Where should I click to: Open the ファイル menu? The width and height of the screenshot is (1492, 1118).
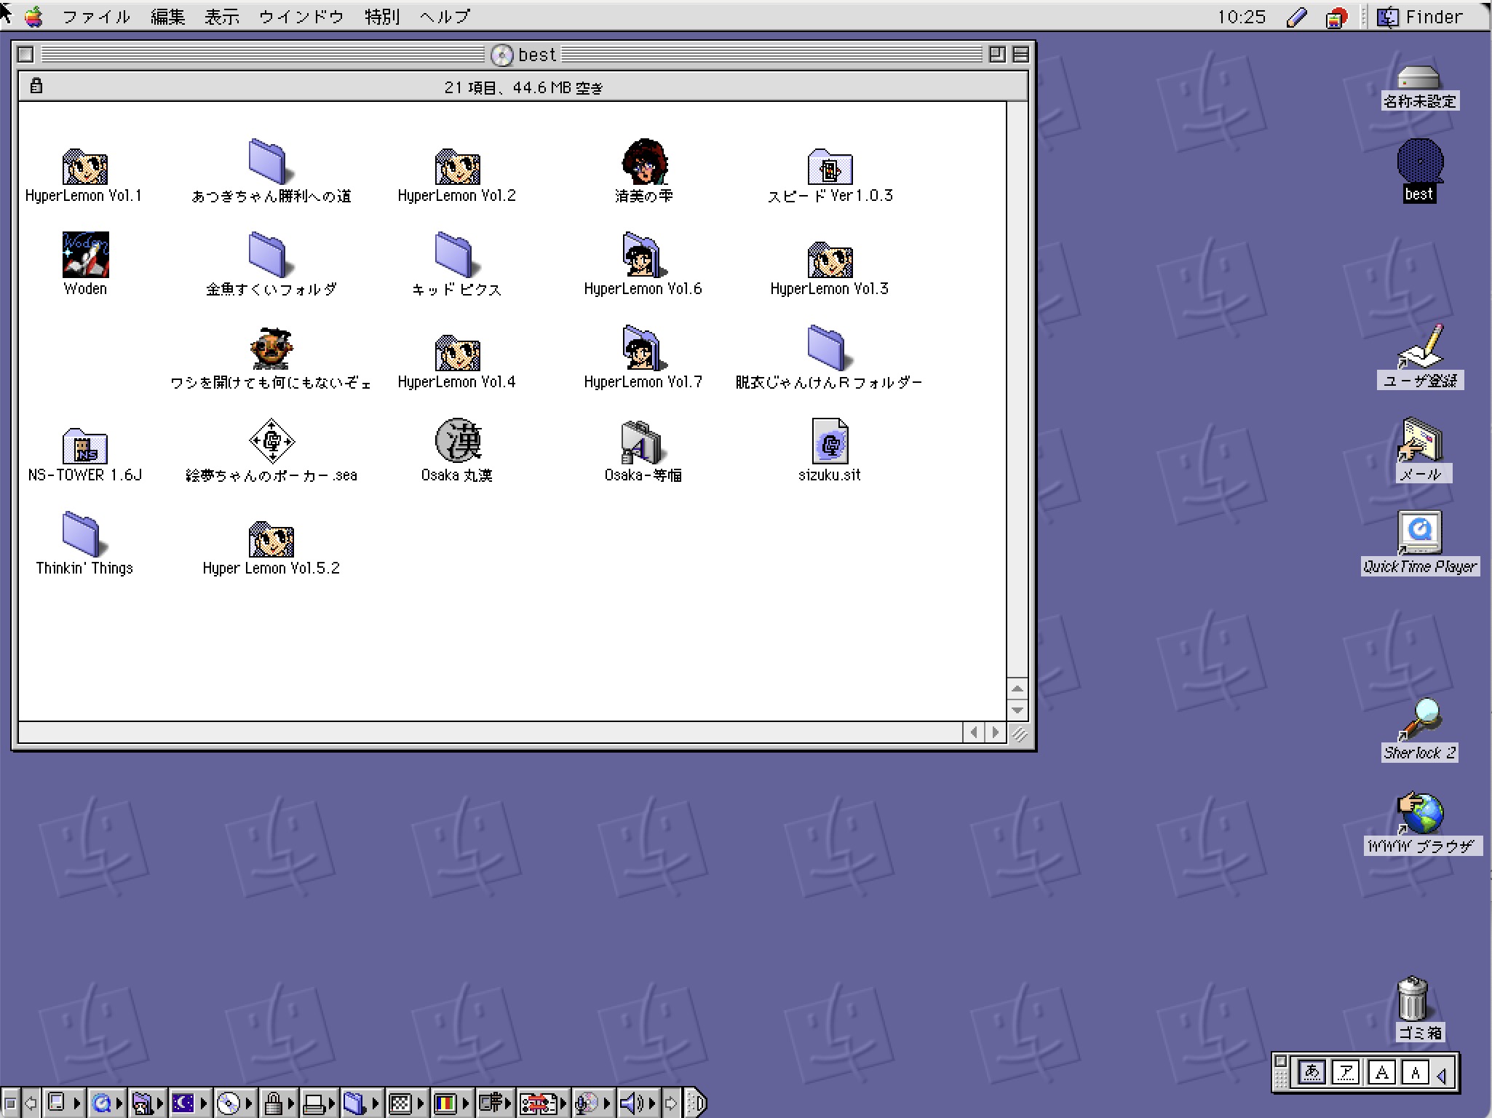pos(96,16)
